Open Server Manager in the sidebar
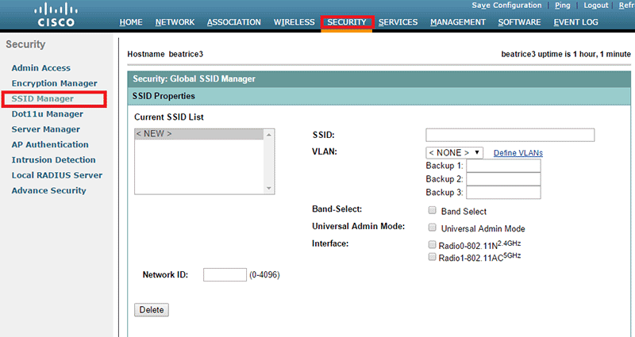The height and width of the screenshot is (337, 635). pyautogui.click(x=46, y=129)
